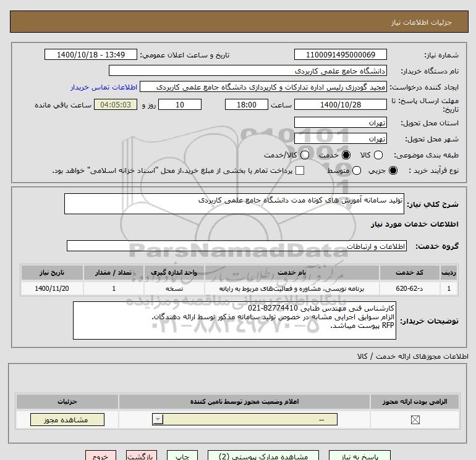Click the جزئیات column header
Image resolution: width=476 pixels, height=460 pixels.
pos(67,402)
